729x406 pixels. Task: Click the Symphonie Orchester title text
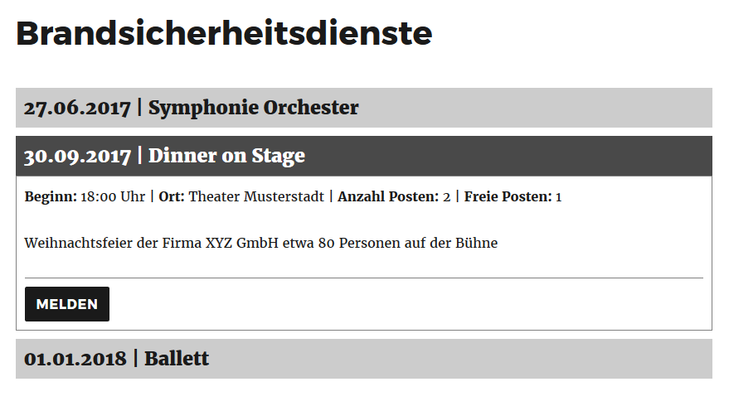point(253,108)
